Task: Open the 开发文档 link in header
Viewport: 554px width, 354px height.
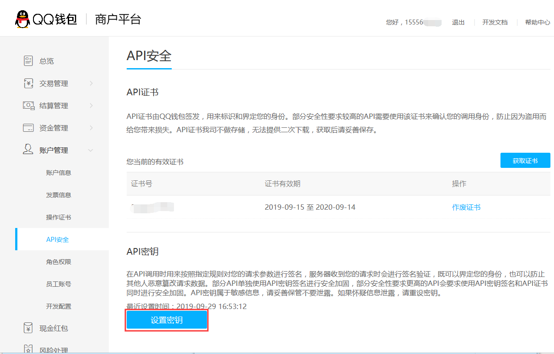Action: click(495, 22)
